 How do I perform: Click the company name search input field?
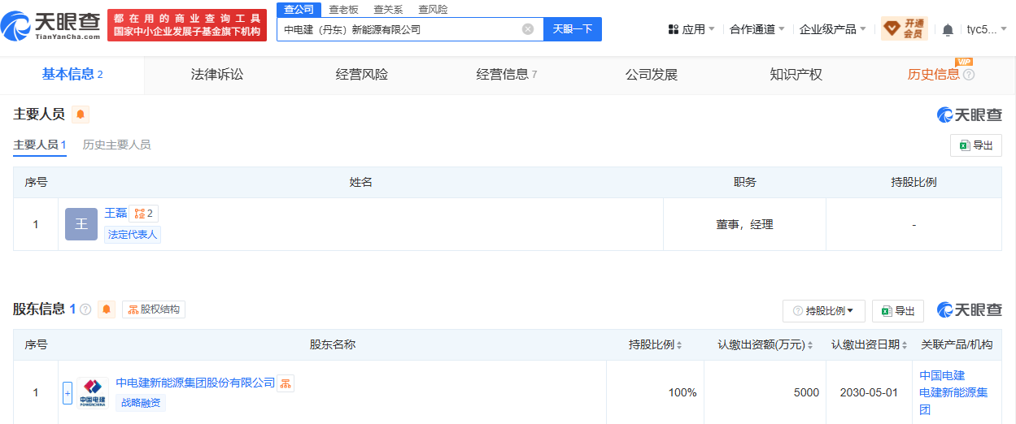point(399,29)
